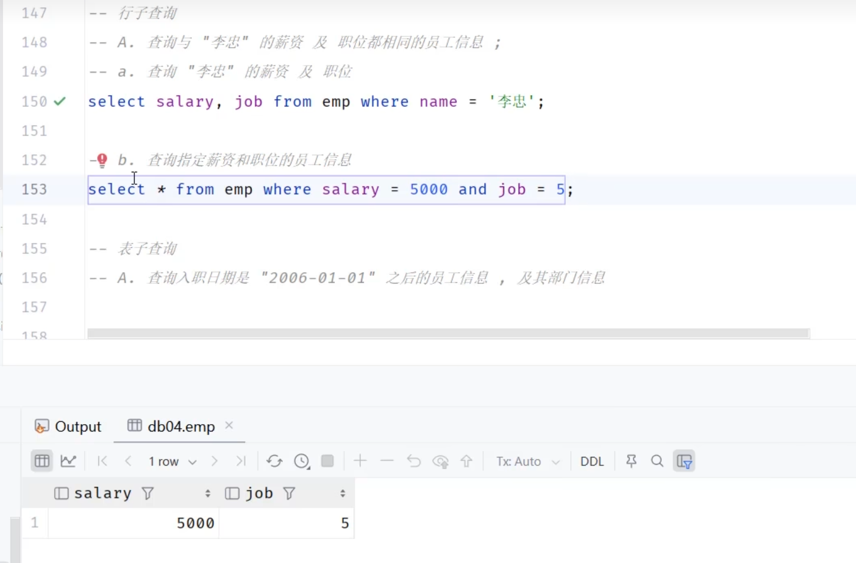Click the add row plus icon
Image resolution: width=856 pixels, height=563 pixels.
tap(360, 461)
